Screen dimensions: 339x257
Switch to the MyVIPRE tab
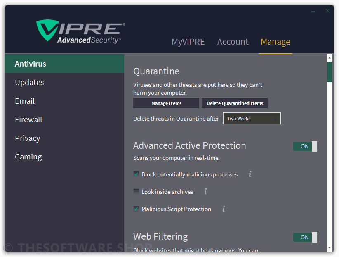(188, 42)
